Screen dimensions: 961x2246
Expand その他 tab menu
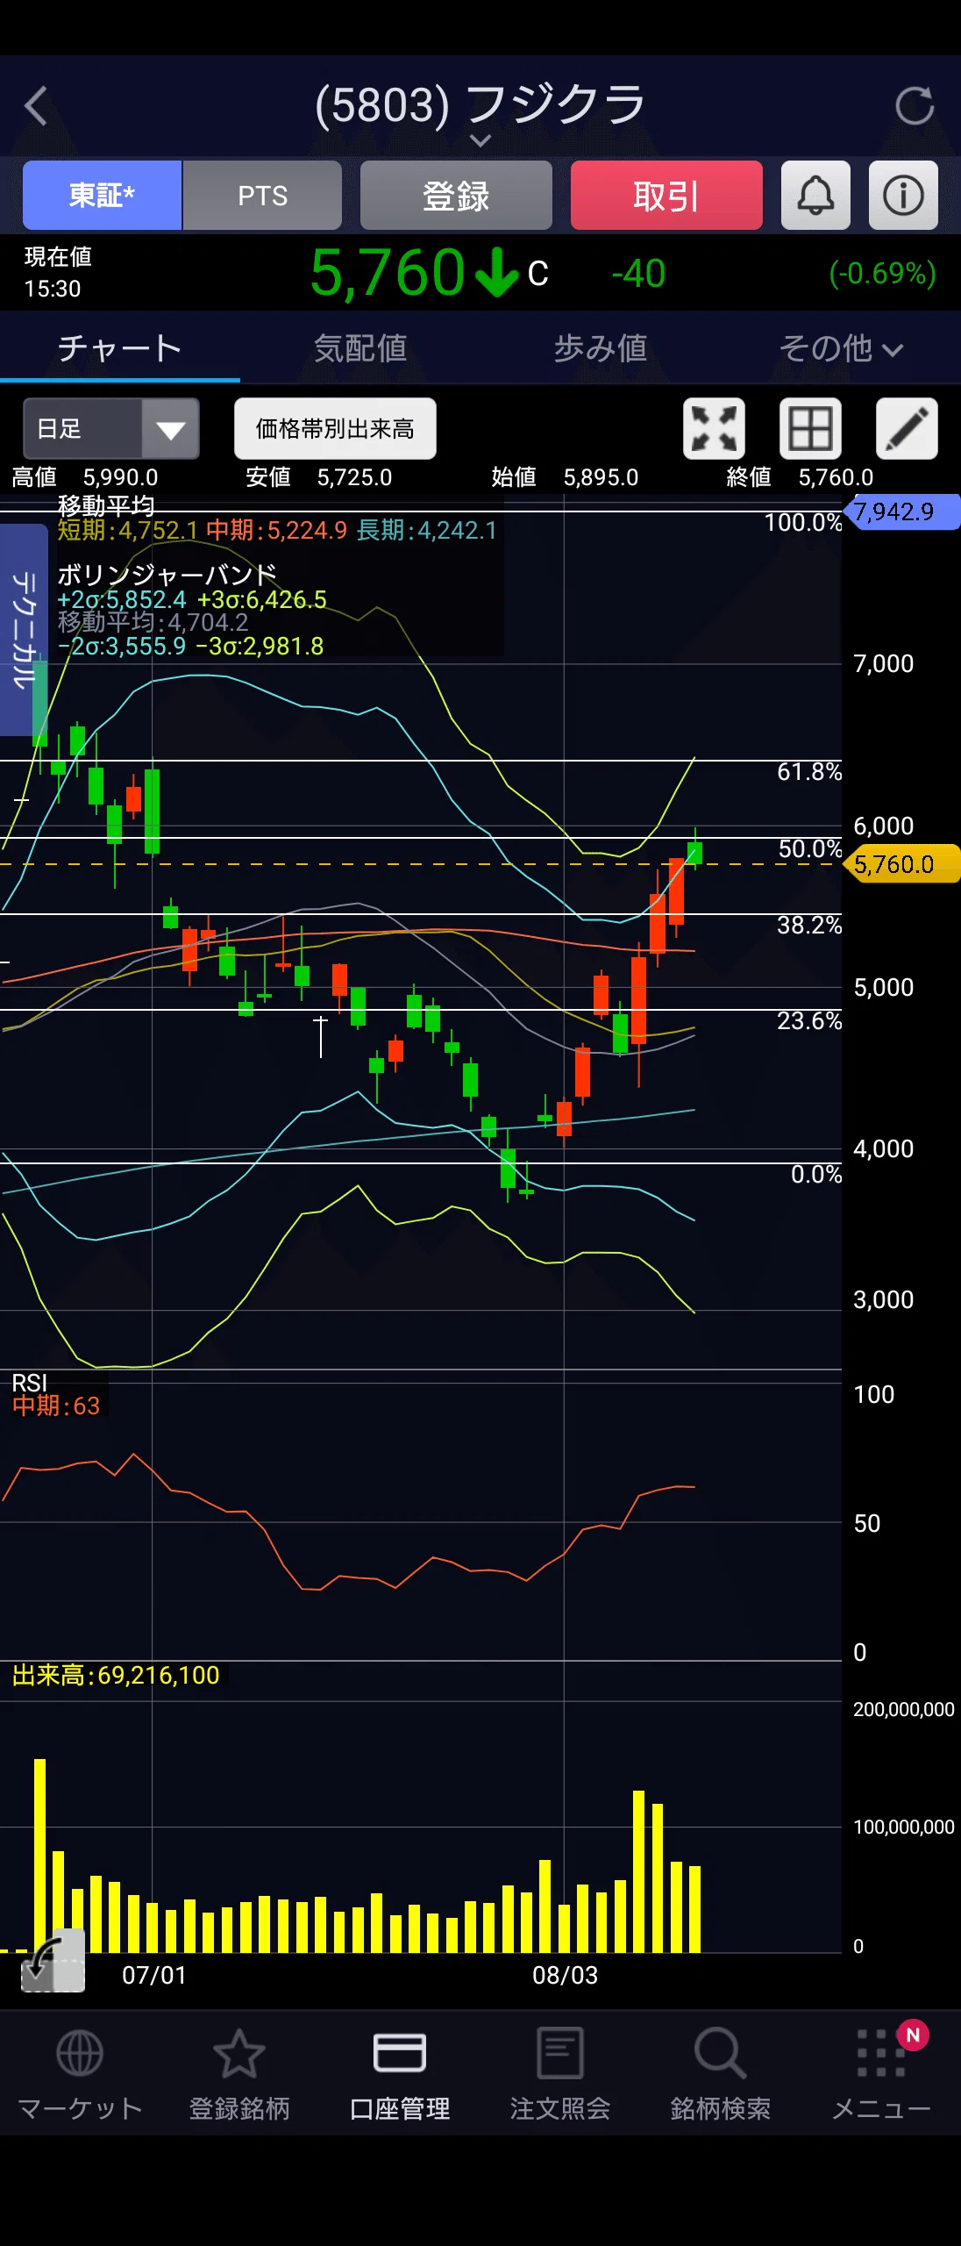tap(841, 348)
